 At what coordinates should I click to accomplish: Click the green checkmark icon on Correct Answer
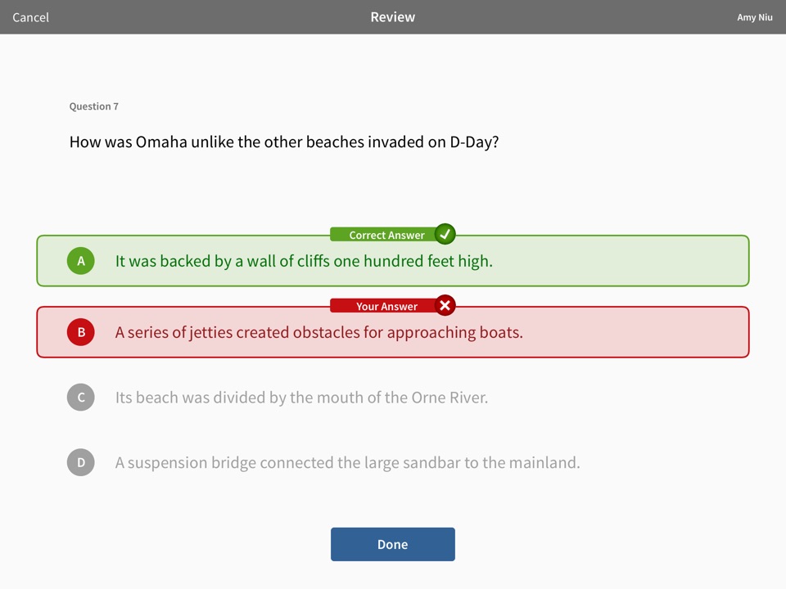(x=445, y=235)
